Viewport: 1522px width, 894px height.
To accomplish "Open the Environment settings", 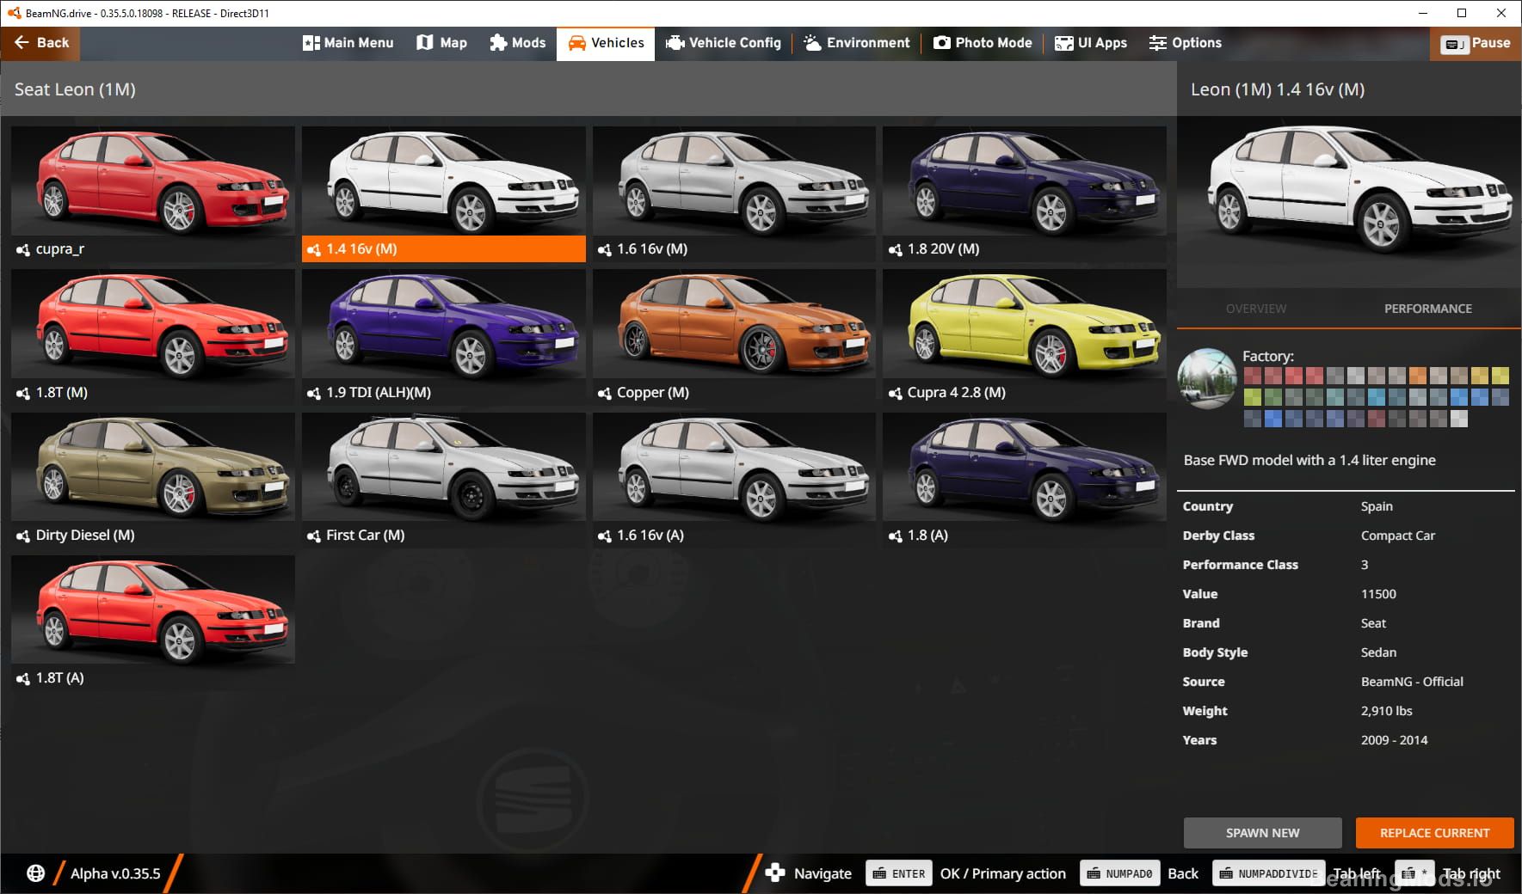I will 856,43.
